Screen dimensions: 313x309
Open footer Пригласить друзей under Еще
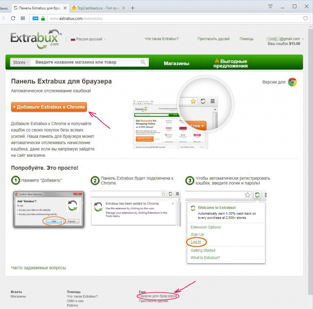153,301
